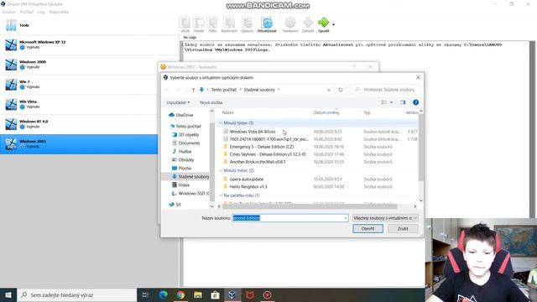Collapse the Minulý týden (5) group
The height and width of the screenshot is (302, 537).
click(221, 123)
